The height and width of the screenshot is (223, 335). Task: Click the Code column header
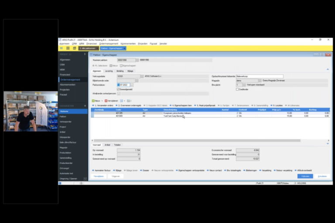pyautogui.click(x=118, y=110)
